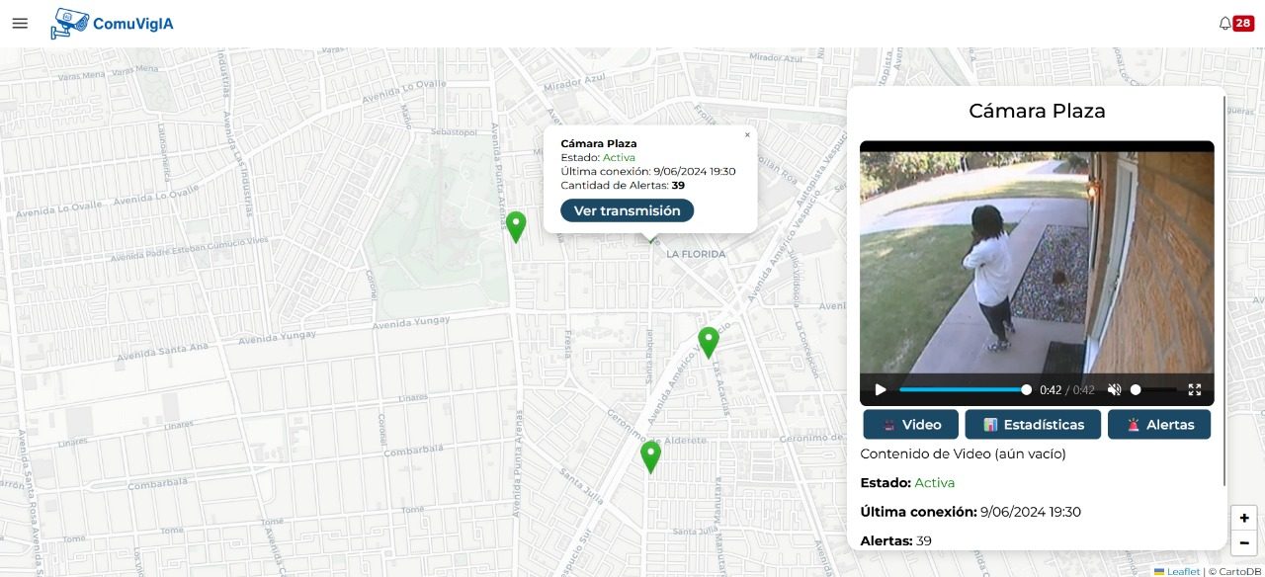Switch to the Video tab
Image resolution: width=1265 pixels, height=577 pixels.
point(910,425)
